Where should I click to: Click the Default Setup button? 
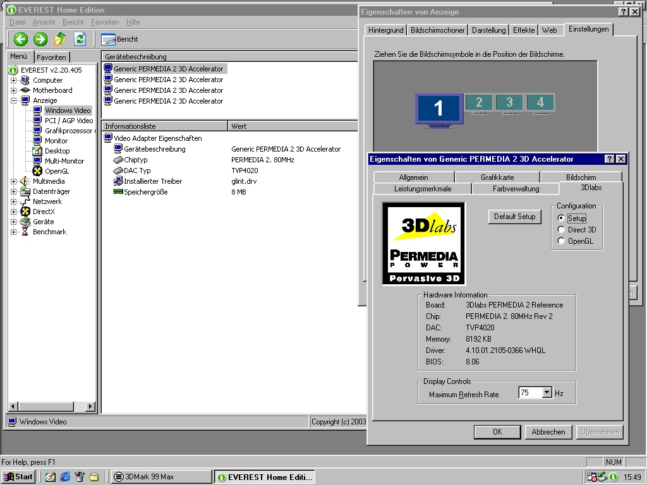pos(514,217)
